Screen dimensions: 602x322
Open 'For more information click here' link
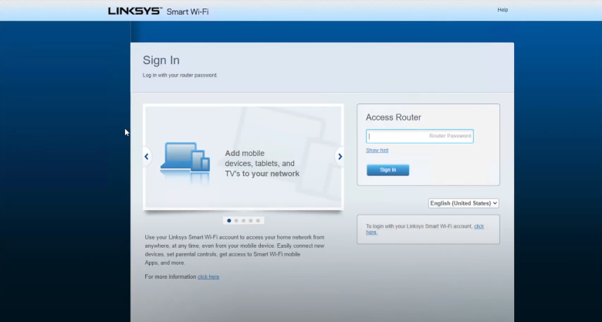pyautogui.click(x=208, y=276)
